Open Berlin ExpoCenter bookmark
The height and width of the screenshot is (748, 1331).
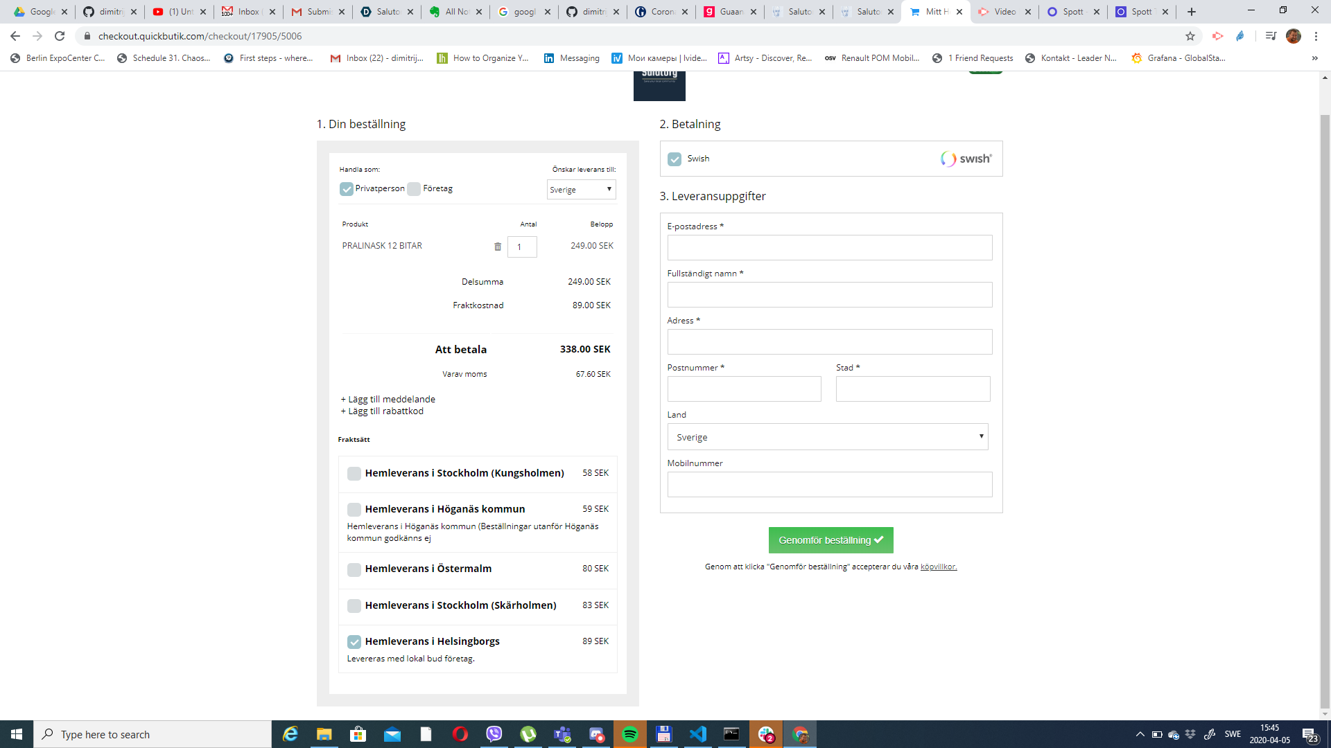click(58, 58)
